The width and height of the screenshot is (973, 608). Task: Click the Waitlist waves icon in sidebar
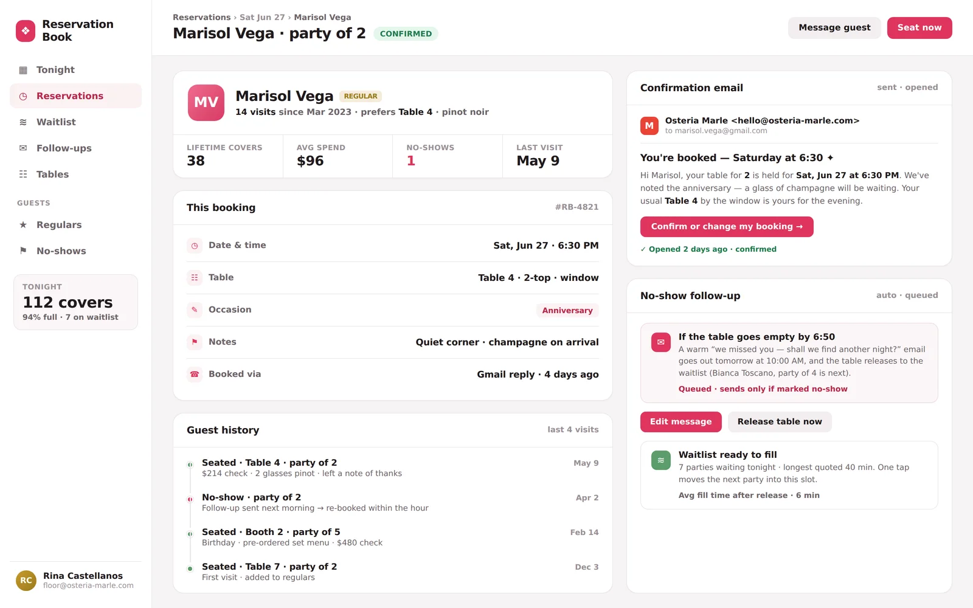coord(23,122)
